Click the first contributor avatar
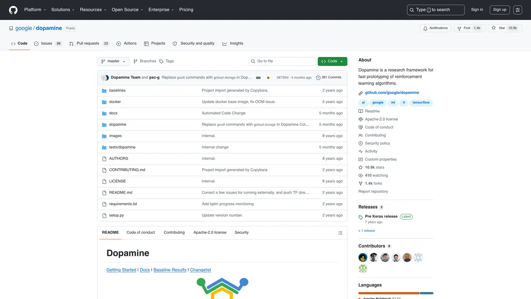531x299 pixels. 363,258
